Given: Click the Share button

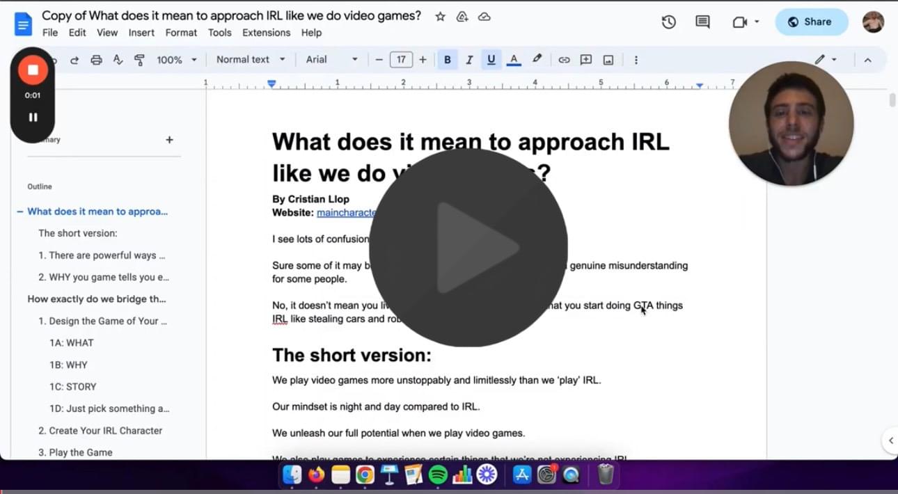Looking at the screenshot, I should click(x=811, y=22).
